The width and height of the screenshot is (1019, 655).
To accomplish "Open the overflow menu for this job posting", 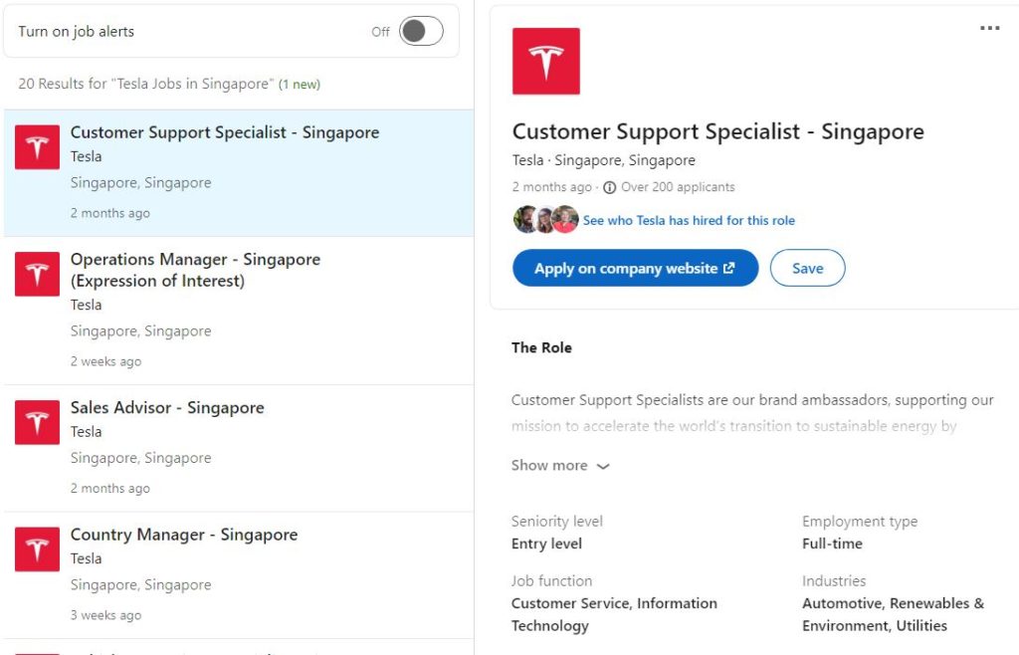I will [989, 28].
